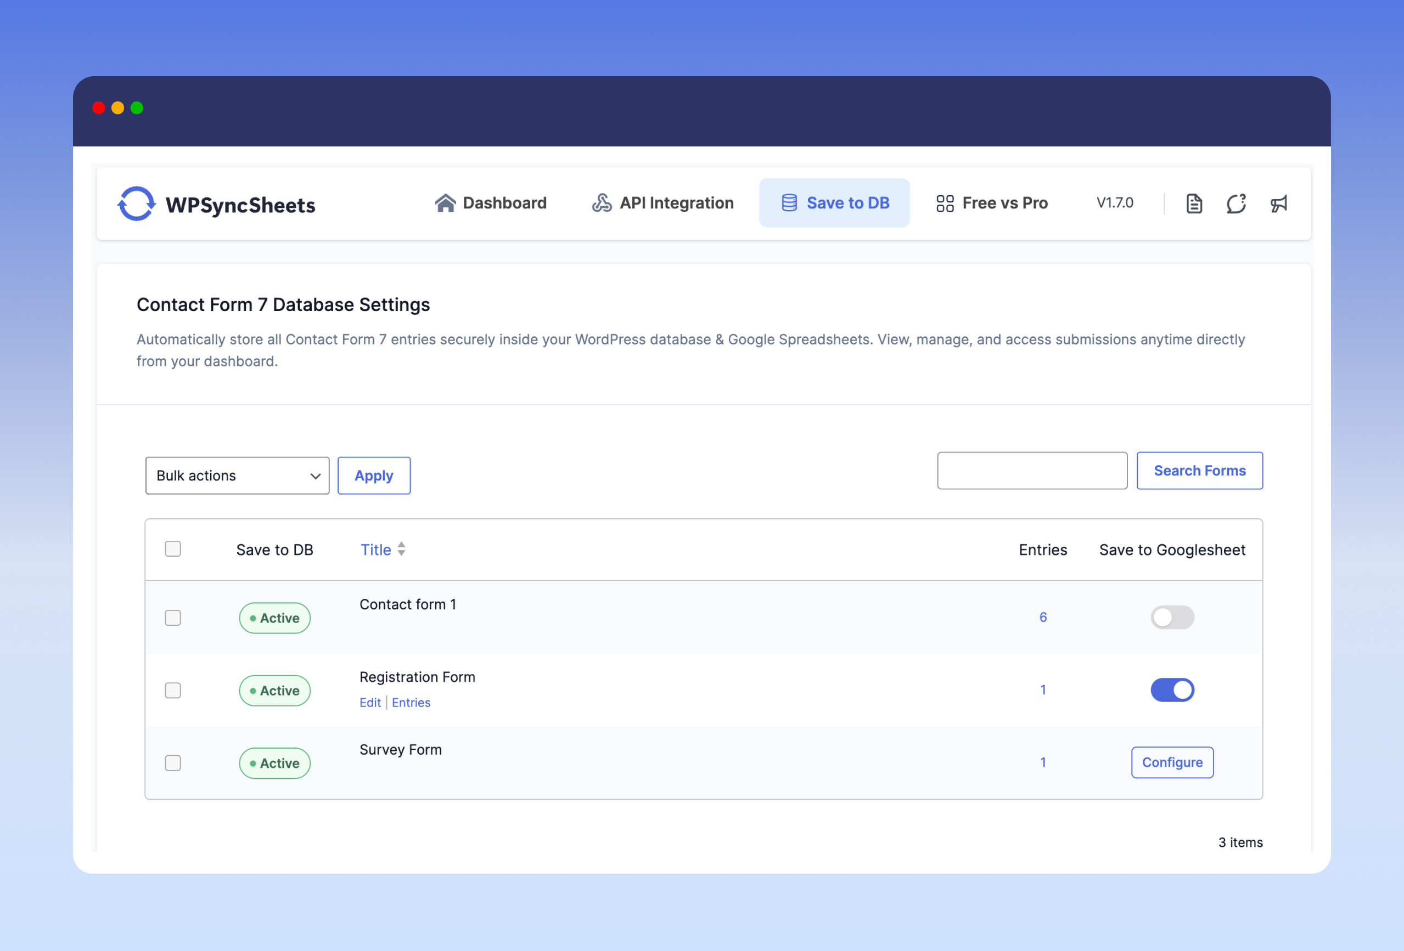The width and height of the screenshot is (1404, 951).
Task: Open the Bulk actions dropdown
Action: (x=237, y=476)
